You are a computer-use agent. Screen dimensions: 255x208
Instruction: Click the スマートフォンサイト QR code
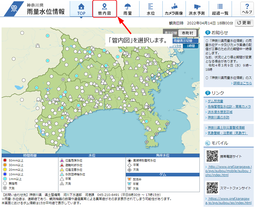[x=212, y=188]
